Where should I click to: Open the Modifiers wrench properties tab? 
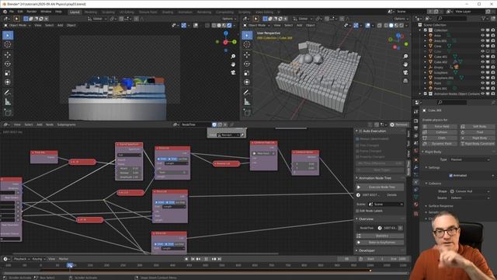tap(416, 167)
